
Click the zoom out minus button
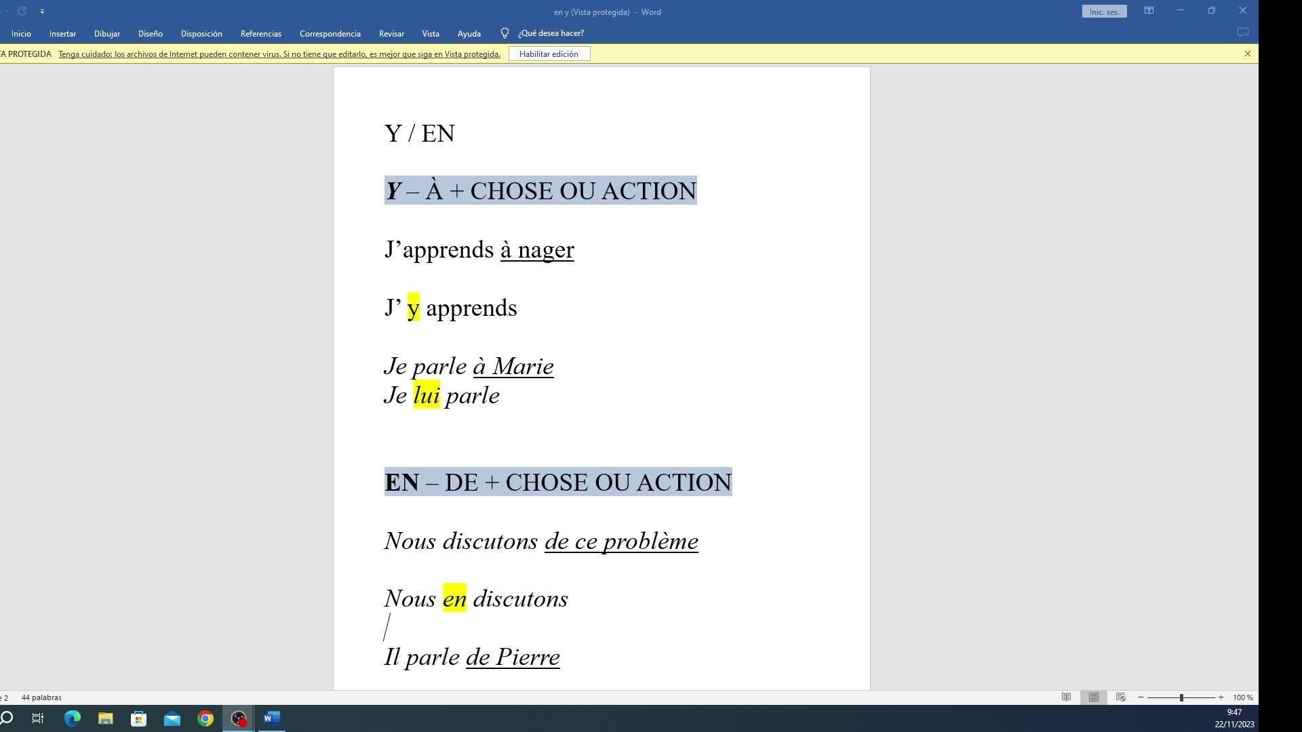tap(1141, 697)
